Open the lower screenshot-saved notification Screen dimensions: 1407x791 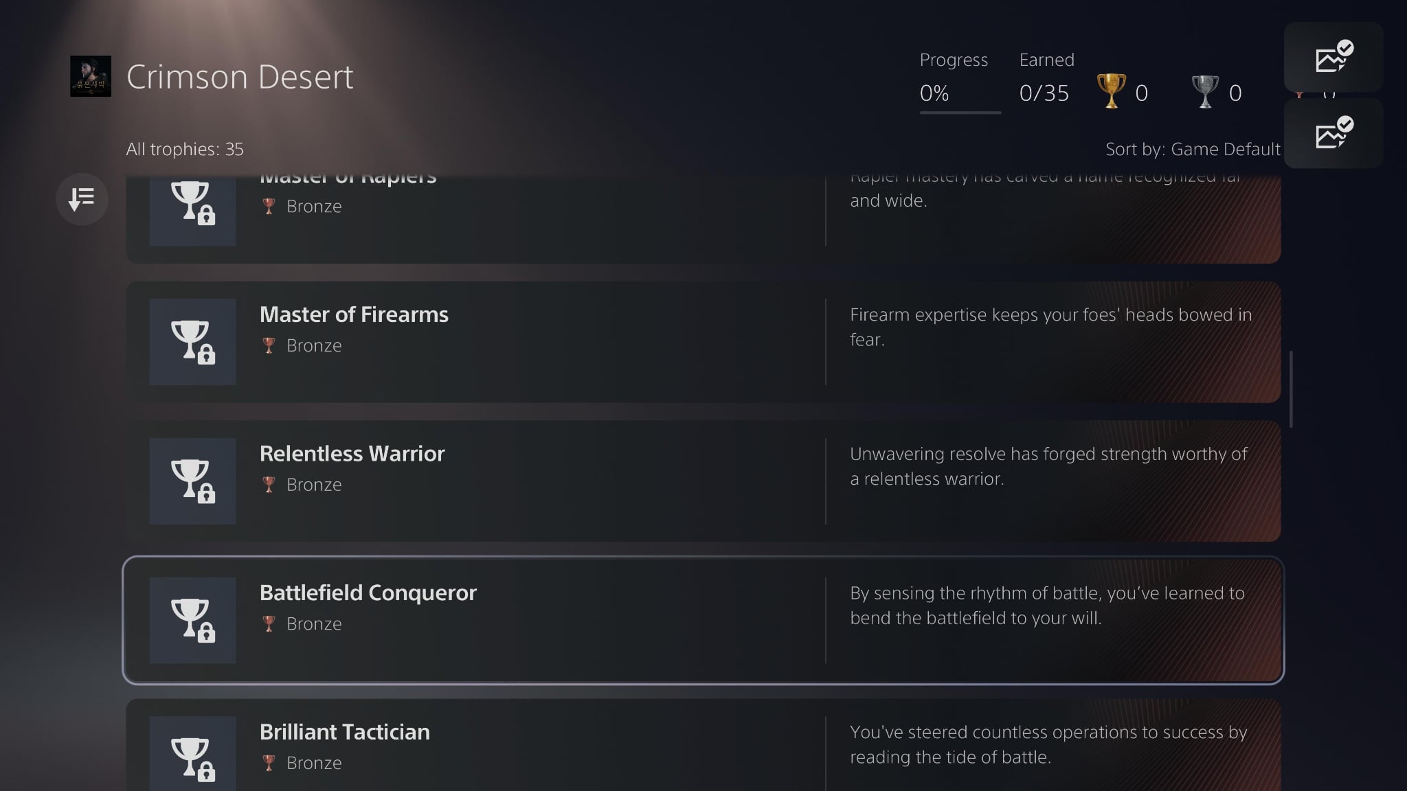click(x=1333, y=134)
